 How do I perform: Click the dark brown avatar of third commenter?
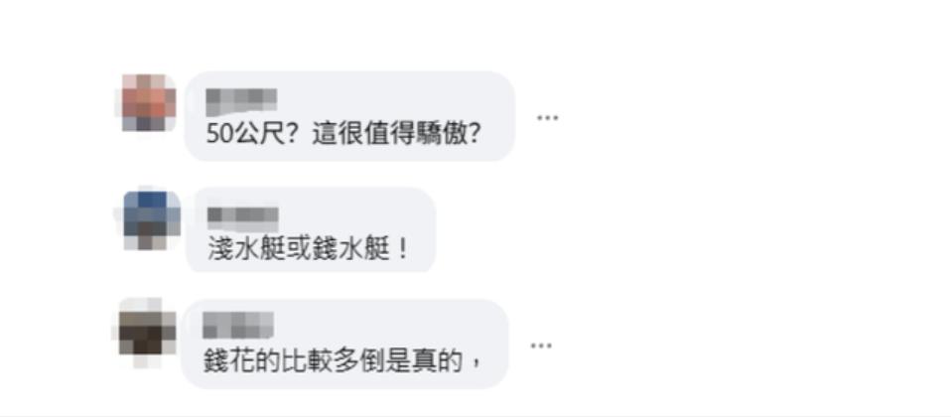pyautogui.click(x=147, y=333)
